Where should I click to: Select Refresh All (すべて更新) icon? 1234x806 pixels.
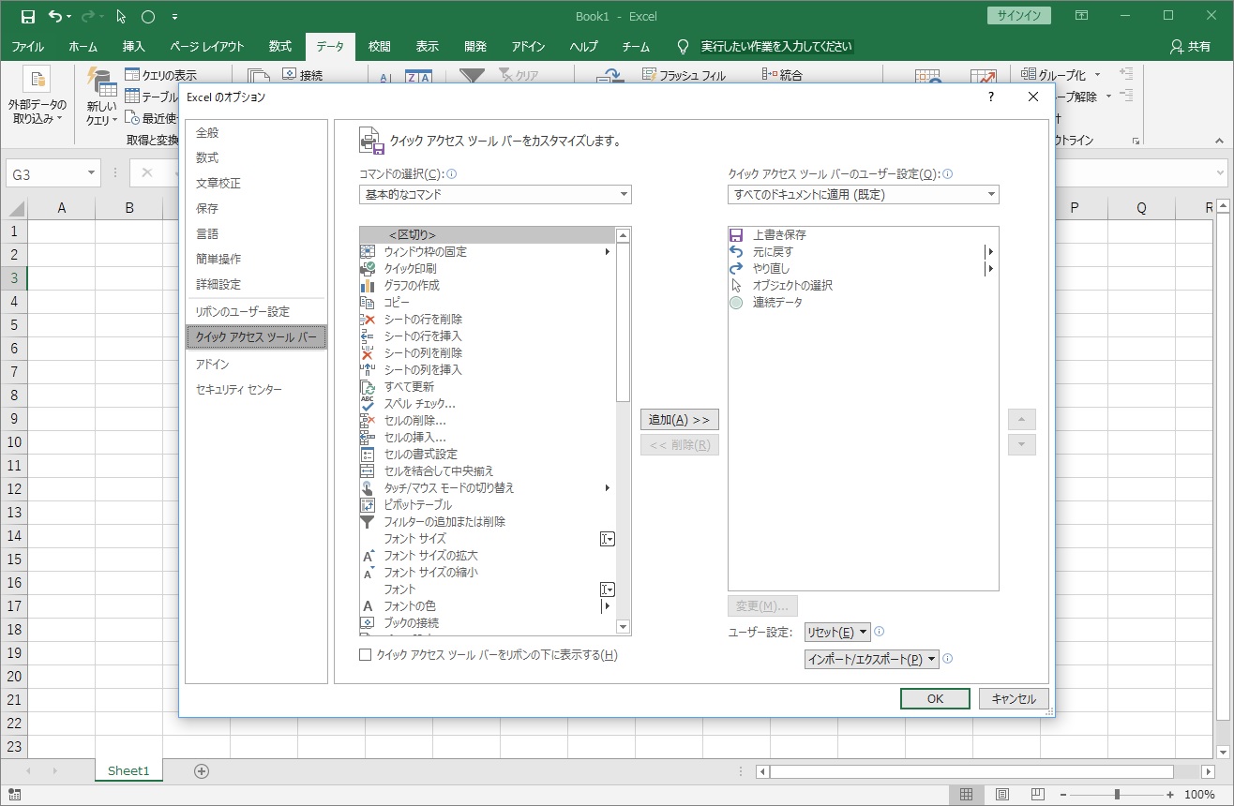coord(368,386)
